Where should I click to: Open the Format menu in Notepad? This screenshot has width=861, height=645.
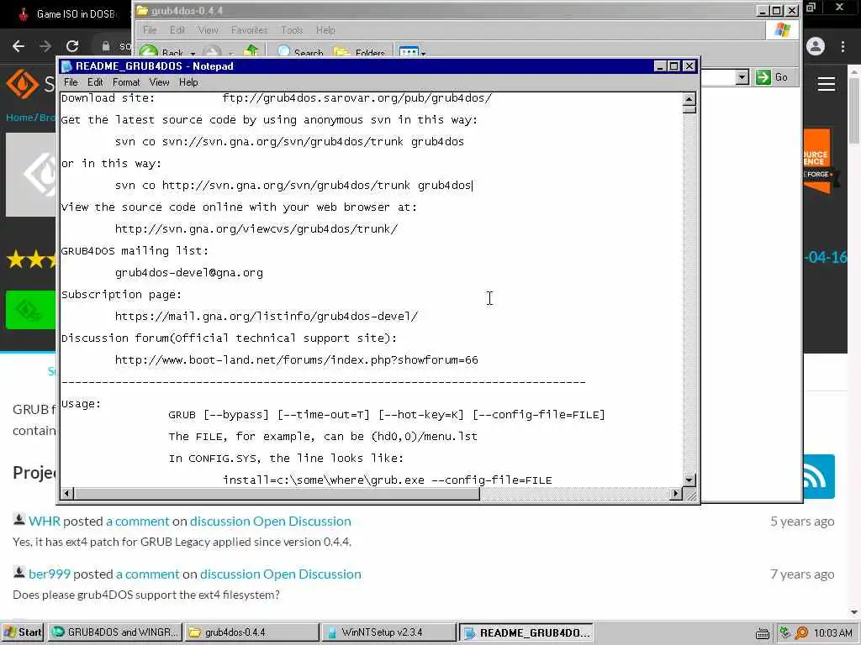[126, 82]
